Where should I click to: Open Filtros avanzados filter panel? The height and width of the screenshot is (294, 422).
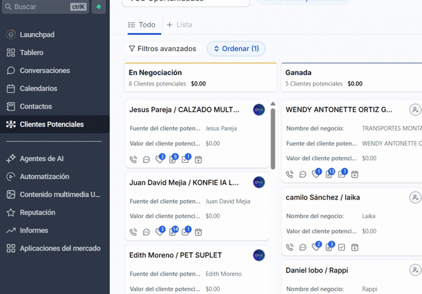(162, 49)
